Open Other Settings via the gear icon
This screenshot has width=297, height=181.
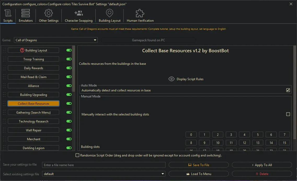coord(49,13)
